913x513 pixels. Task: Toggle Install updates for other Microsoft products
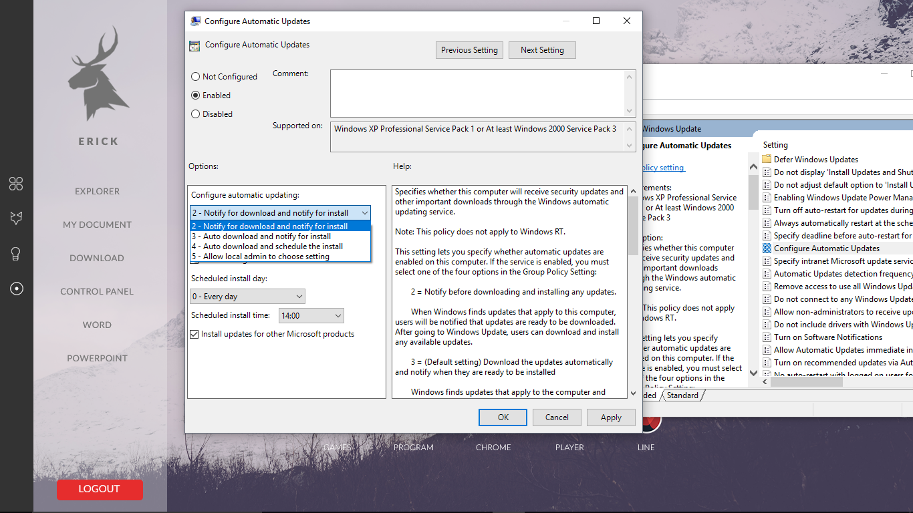pos(195,334)
